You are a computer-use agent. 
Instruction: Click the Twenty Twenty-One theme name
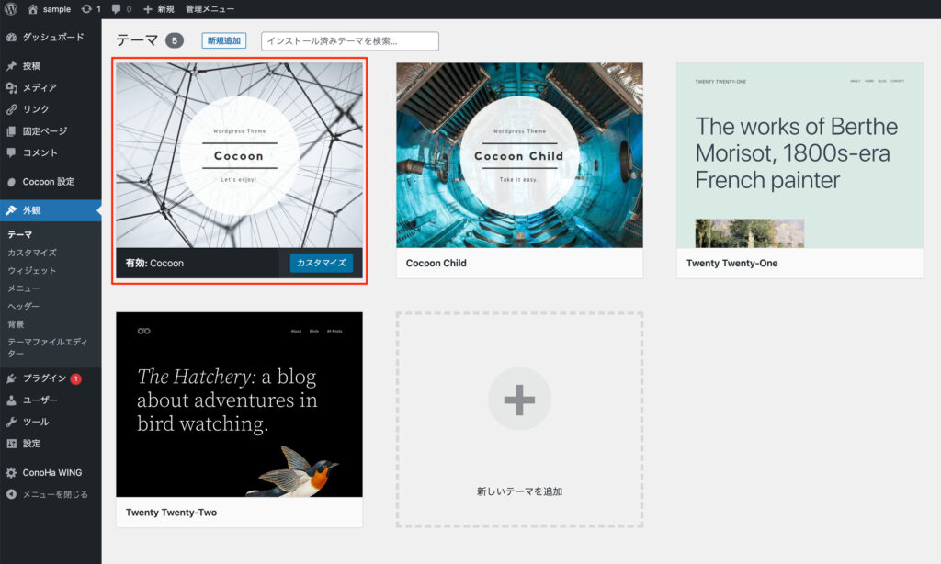(x=732, y=263)
